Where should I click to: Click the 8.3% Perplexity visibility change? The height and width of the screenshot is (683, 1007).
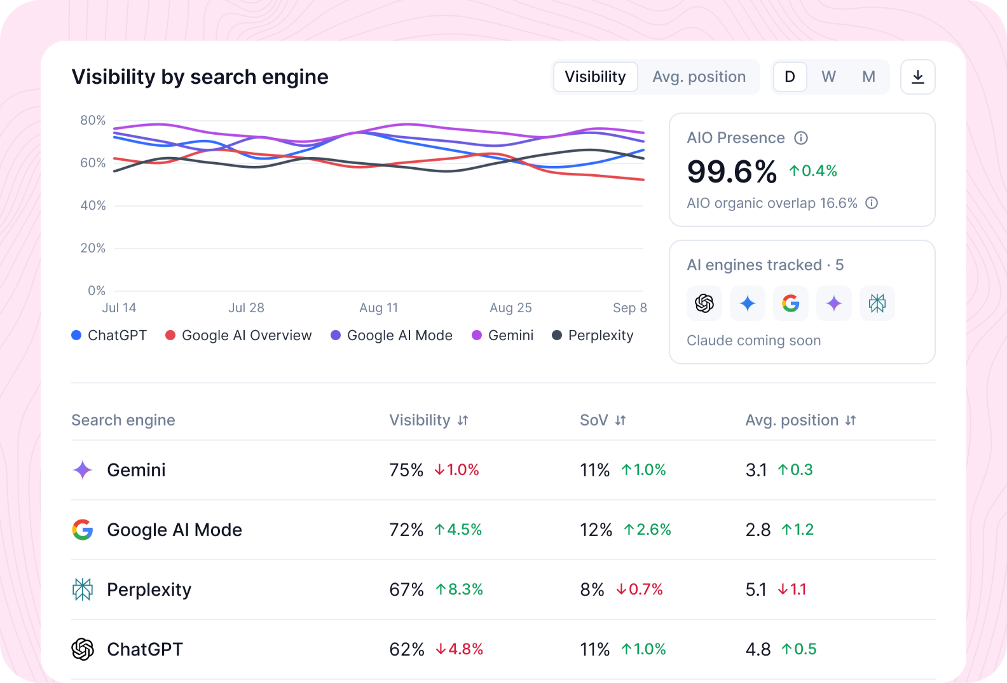(x=460, y=590)
